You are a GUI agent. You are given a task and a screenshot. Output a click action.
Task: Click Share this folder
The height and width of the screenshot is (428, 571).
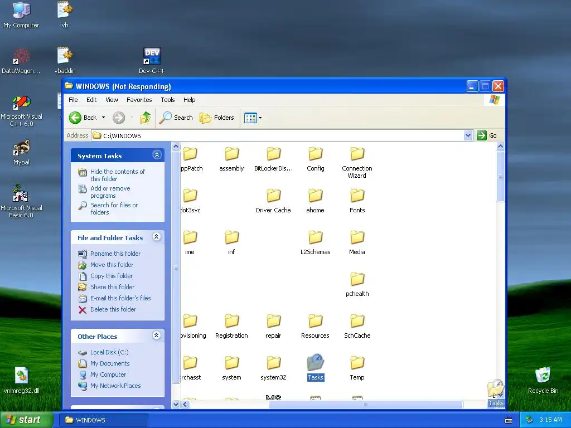(112, 287)
